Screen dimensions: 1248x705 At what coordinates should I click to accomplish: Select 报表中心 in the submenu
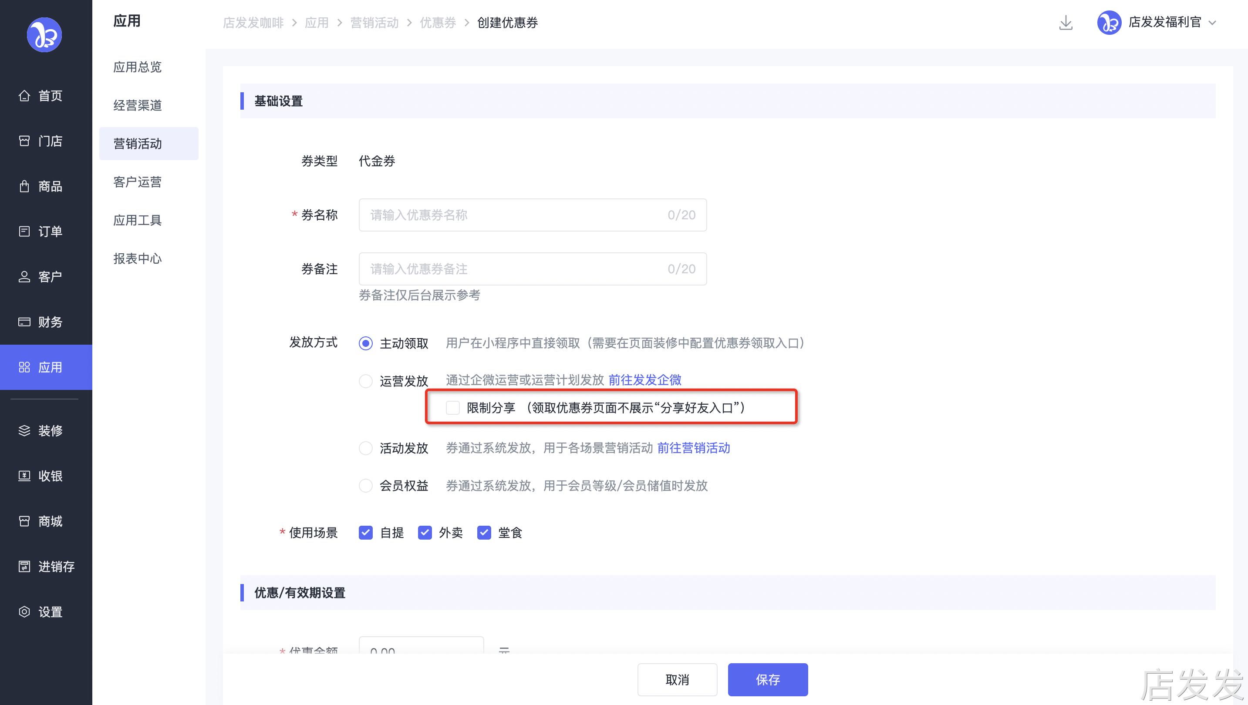[138, 258]
